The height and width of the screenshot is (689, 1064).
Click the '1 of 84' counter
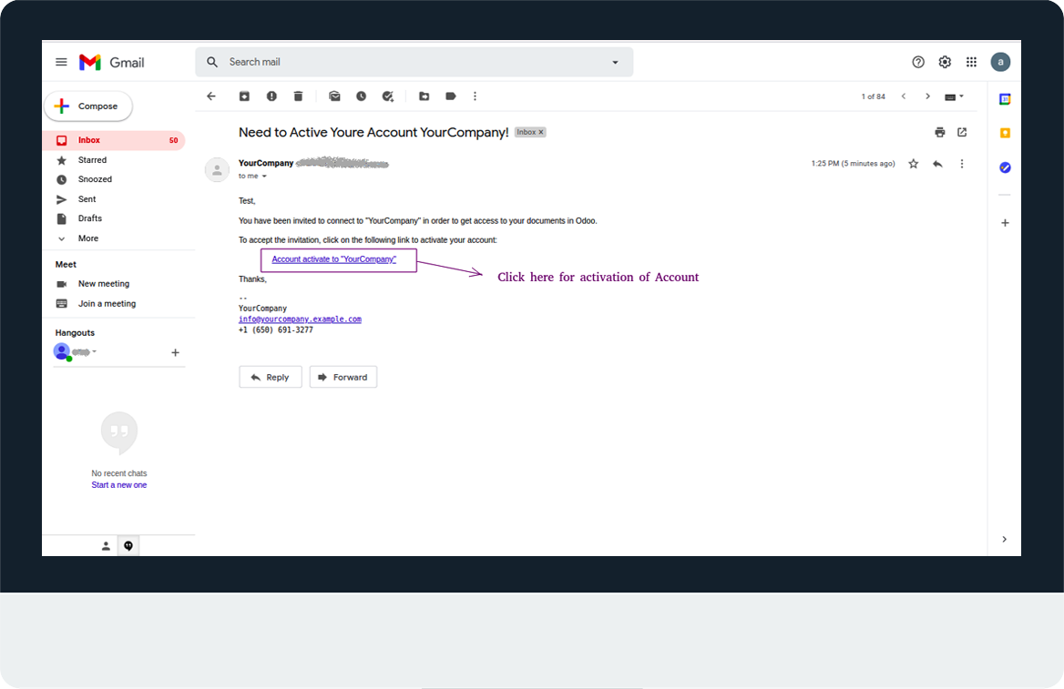[874, 96]
